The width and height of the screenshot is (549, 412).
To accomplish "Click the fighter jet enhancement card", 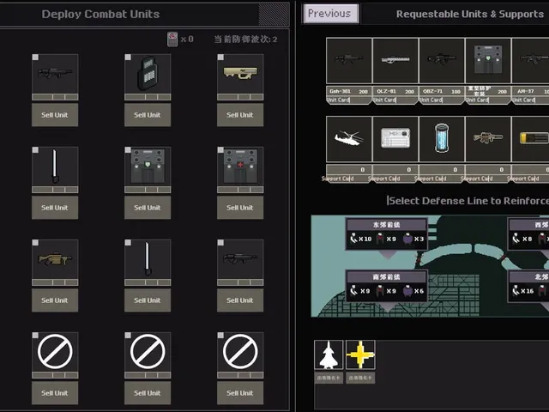I will click(x=329, y=354).
